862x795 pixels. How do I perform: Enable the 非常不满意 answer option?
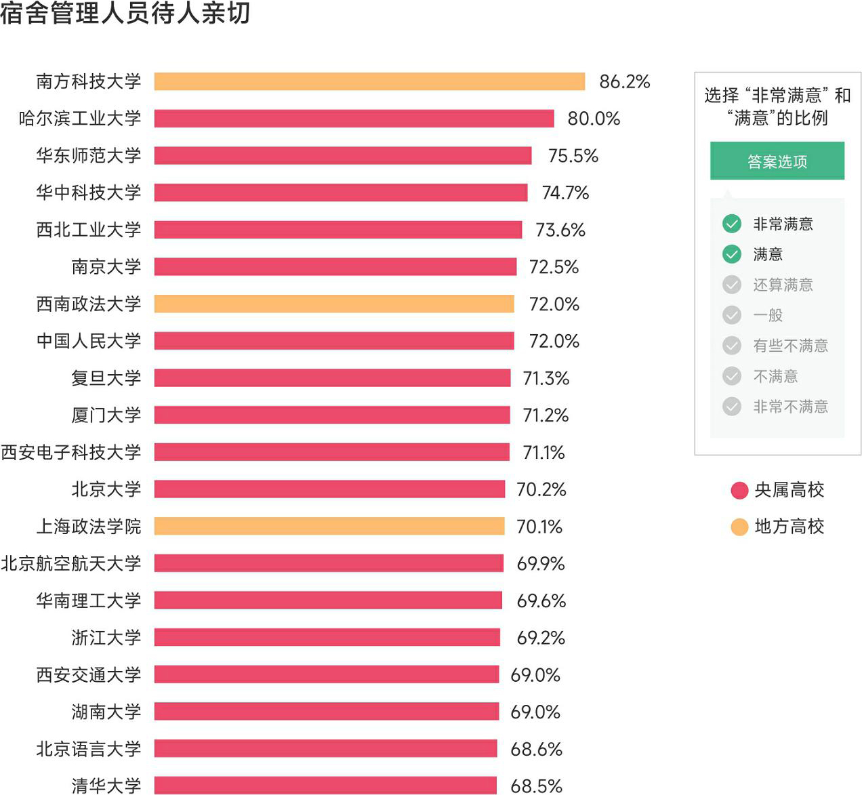[x=732, y=407]
